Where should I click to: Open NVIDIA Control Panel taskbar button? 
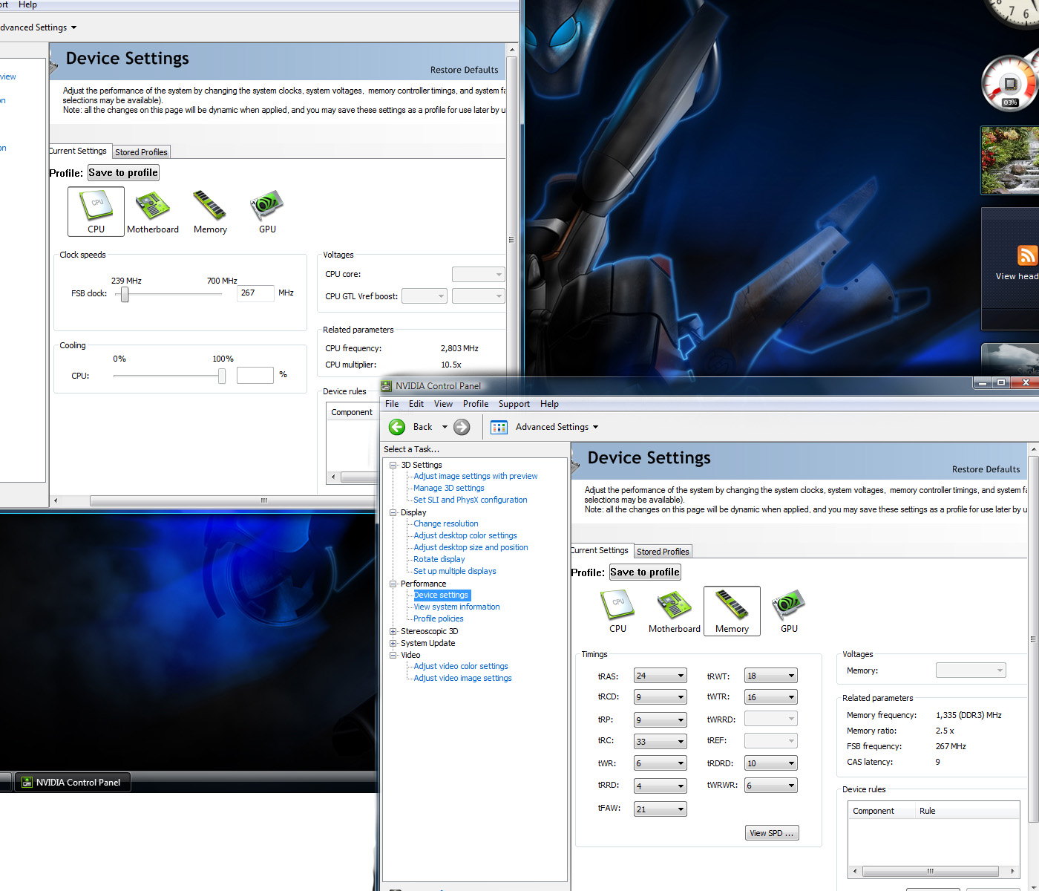(73, 782)
